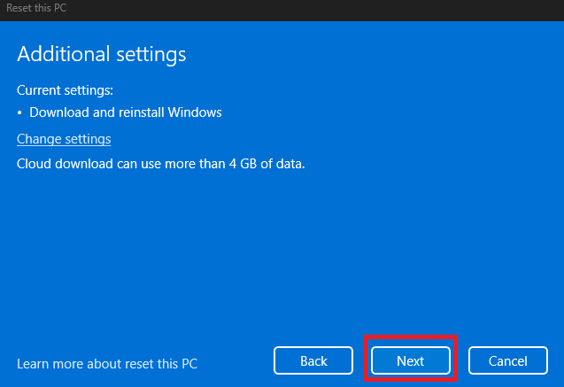Open the Change settings link

point(64,139)
